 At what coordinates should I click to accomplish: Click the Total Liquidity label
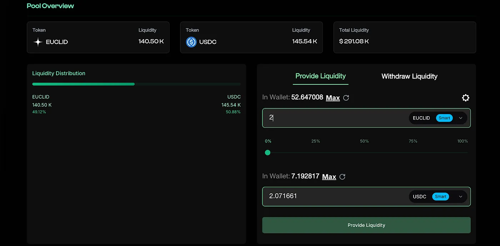click(354, 30)
